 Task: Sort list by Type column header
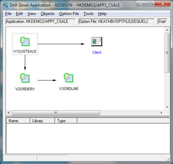[66, 121]
